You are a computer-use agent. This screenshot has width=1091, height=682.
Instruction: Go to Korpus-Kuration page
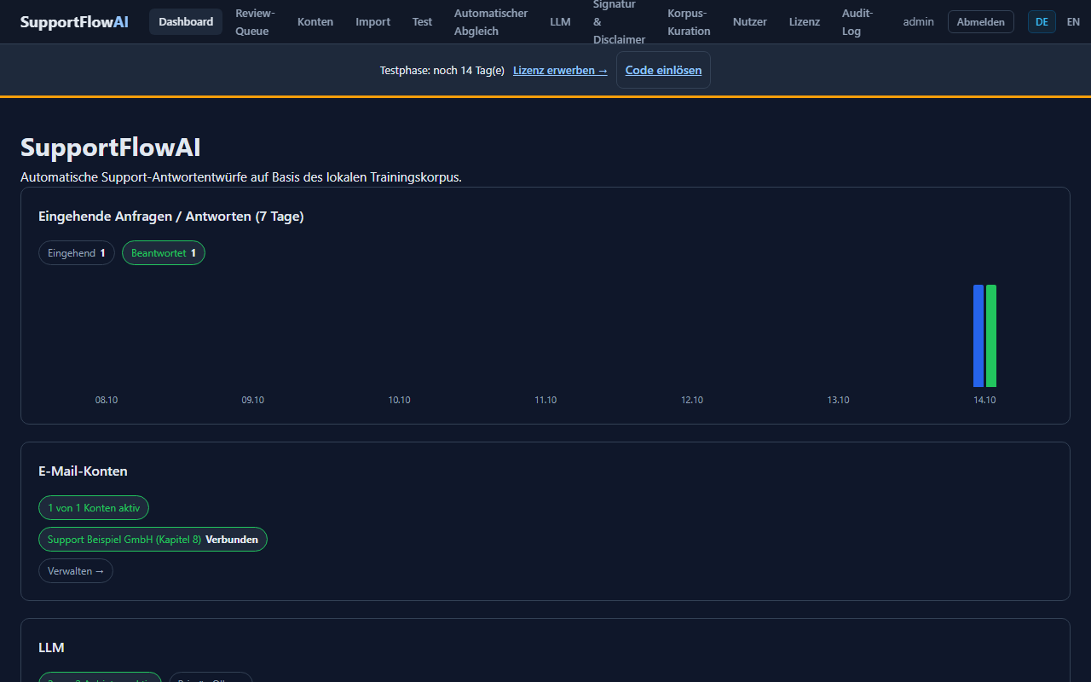[x=689, y=22]
